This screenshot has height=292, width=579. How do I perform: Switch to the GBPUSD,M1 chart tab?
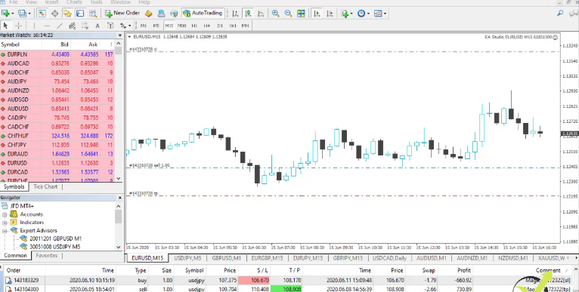(226, 258)
